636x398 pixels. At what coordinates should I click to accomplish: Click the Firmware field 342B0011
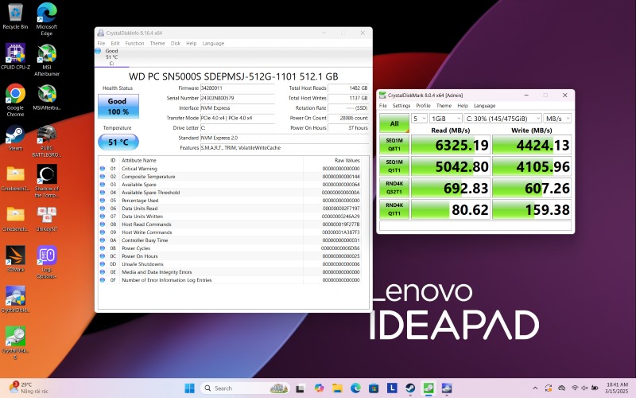[x=237, y=88]
